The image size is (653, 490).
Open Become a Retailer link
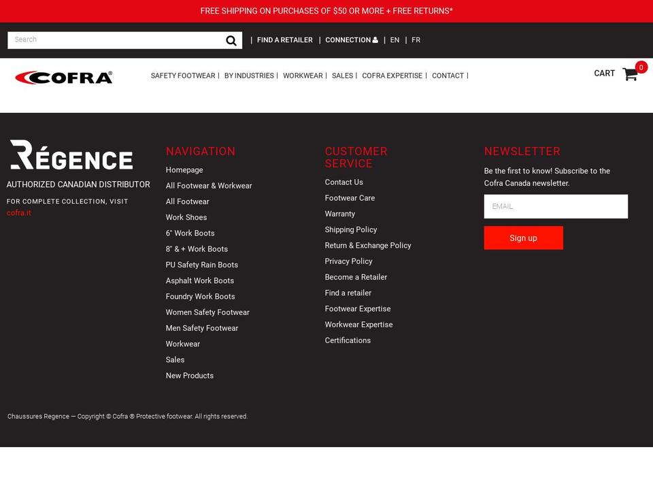click(356, 277)
